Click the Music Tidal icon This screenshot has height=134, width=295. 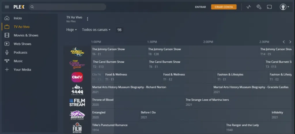coord(7,61)
